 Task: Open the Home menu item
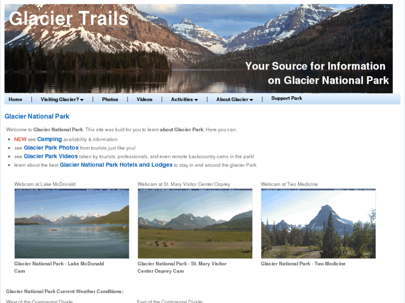(15, 100)
